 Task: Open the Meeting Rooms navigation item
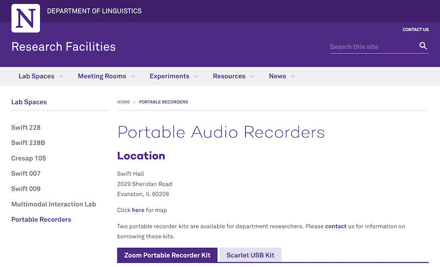tap(102, 76)
